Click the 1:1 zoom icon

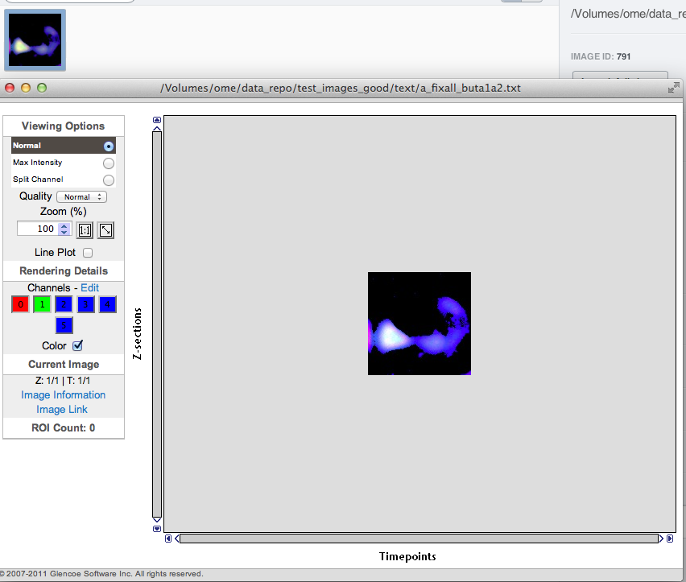[85, 230]
